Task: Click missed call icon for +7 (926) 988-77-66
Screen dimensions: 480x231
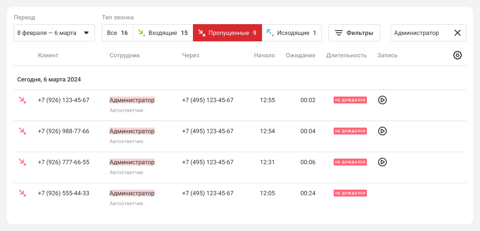Action: [22, 131]
